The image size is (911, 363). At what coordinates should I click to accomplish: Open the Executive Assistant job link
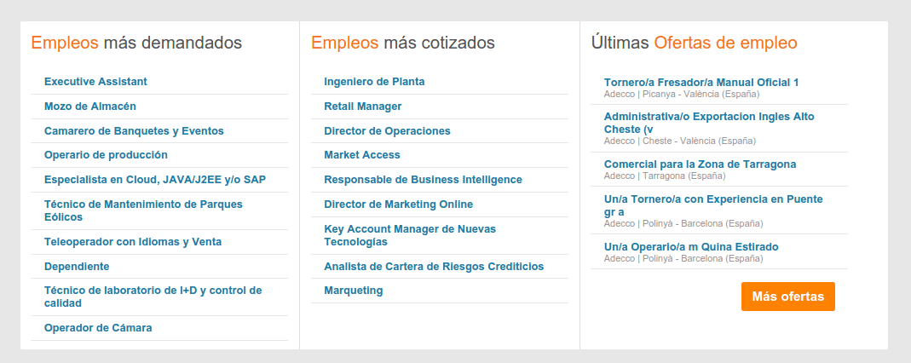[x=95, y=82]
